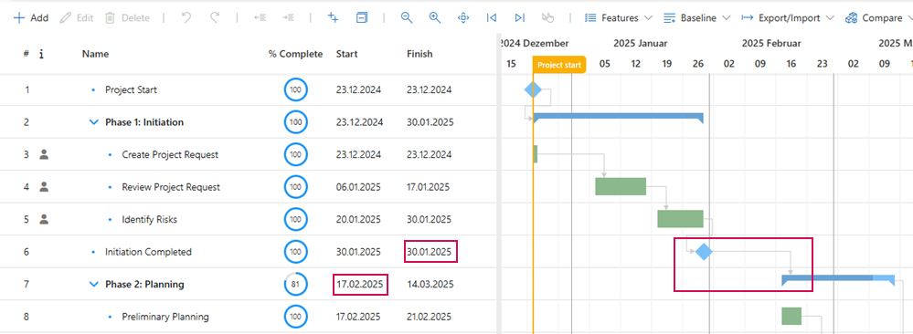Image resolution: width=913 pixels, height=334 pixels.
Task: Click Phase 1 summary bar in Gantt
Action: (619, 117)
